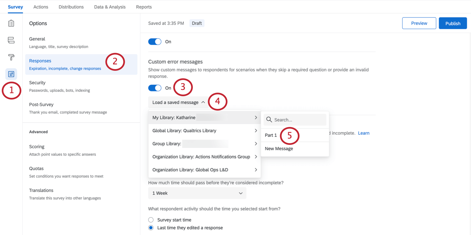Viewport: 471px width, 235px height.
Task: Switch to the Distributions tab
Action: pos(71,7)
